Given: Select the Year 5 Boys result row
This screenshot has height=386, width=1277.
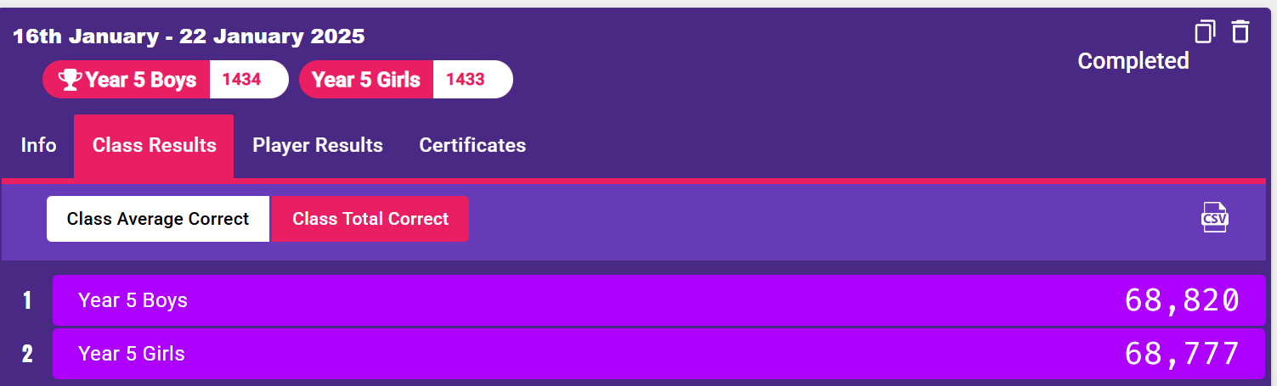Looking at the screenshot, I should (x=658, y=300).
